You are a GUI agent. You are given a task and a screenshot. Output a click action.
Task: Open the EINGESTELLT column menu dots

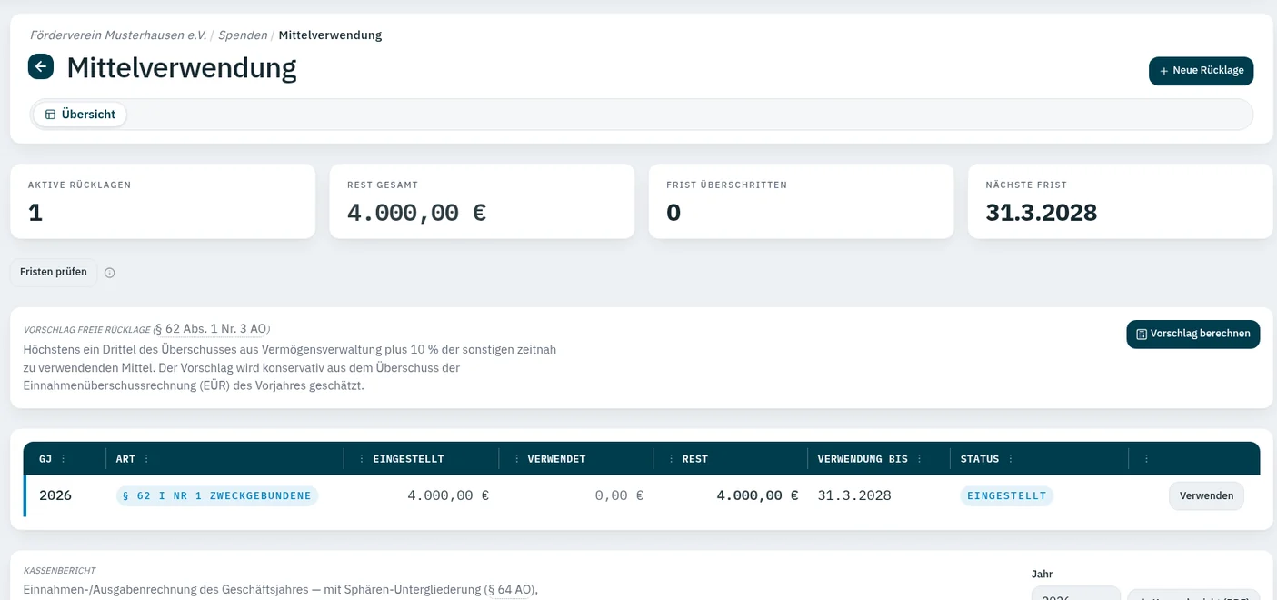click(363, 459)
